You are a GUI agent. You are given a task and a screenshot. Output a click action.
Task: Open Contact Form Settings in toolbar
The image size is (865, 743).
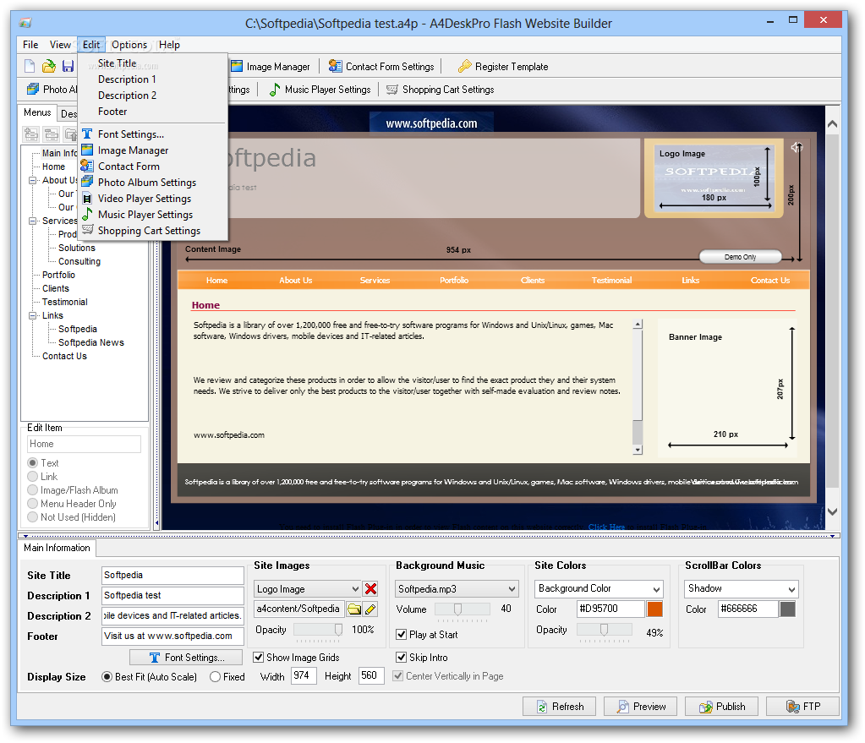point(381,67)
